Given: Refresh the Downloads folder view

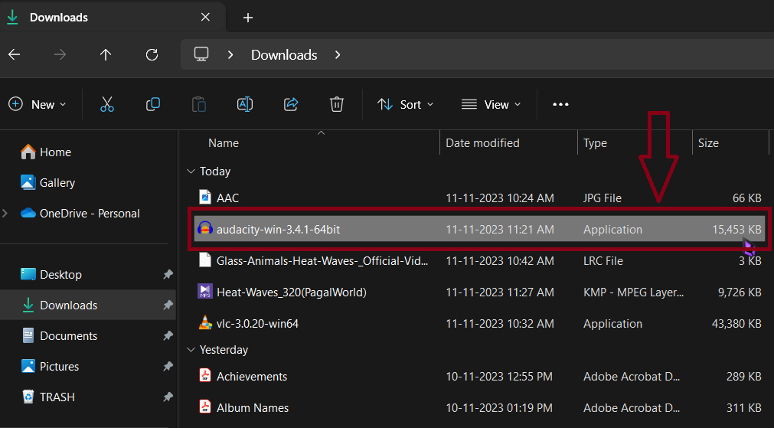Looking at the screenshot, I should pos(152,54).
